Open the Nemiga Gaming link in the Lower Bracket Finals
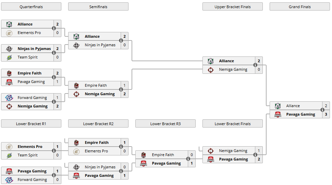This screenshot has width=332, height=185. click(x=233, y=151)
